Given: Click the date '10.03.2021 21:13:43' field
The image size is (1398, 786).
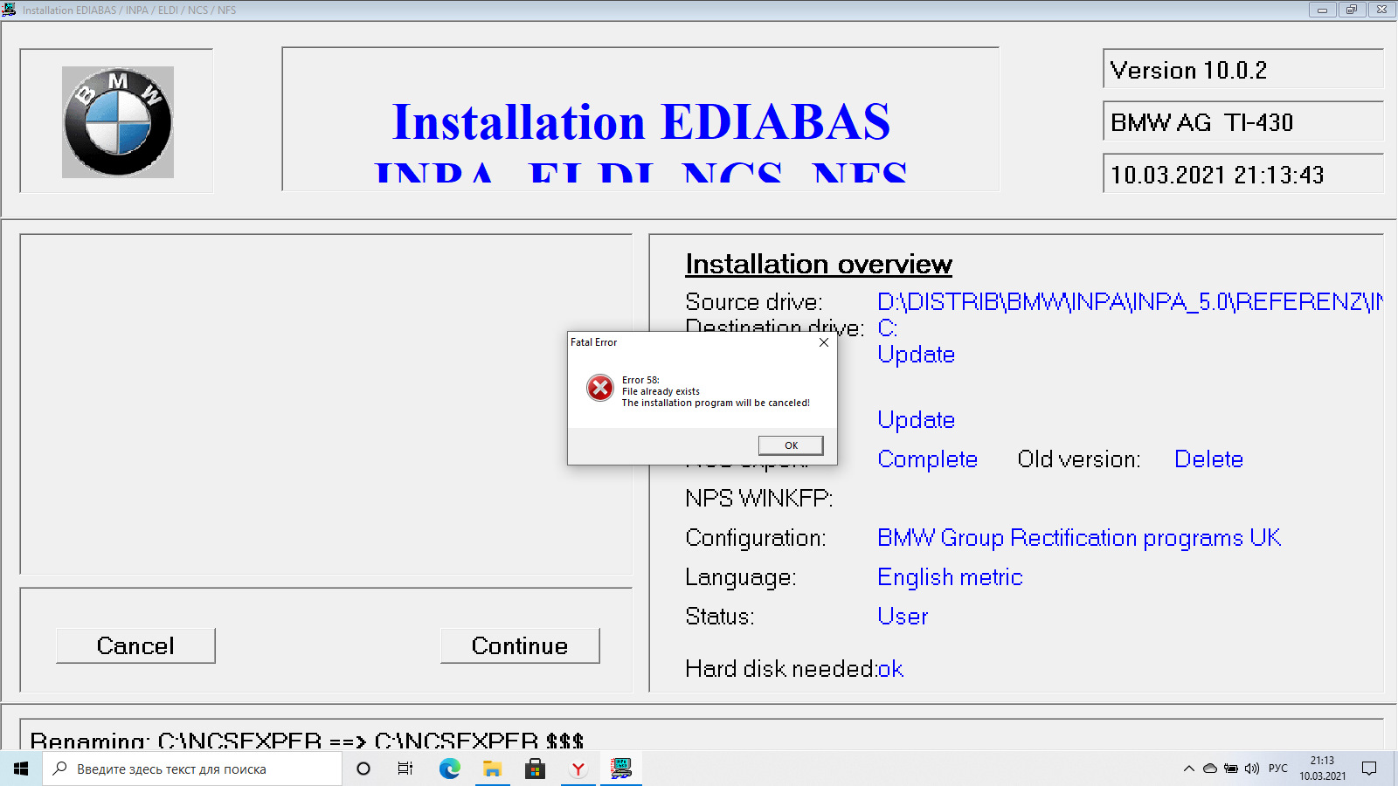Looking at the screenshot, I should [x=1243, y=175].
